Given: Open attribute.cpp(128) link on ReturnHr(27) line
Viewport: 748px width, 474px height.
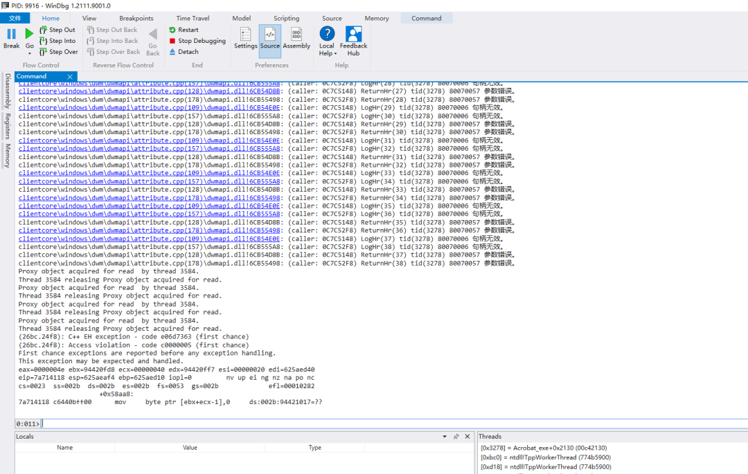Looking at the screenshot, I should tap(150, 91).
